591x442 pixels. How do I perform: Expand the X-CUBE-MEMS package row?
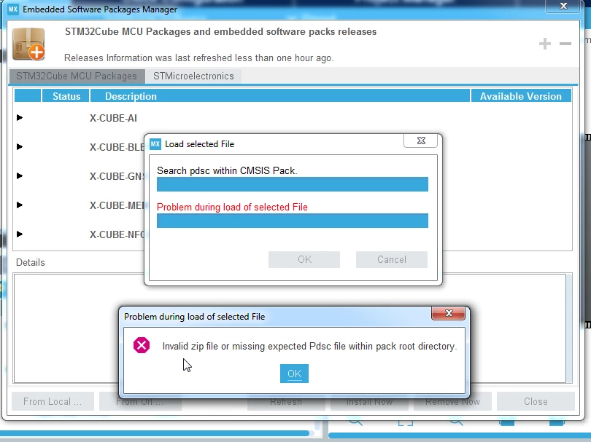click(x=20, y=205)
